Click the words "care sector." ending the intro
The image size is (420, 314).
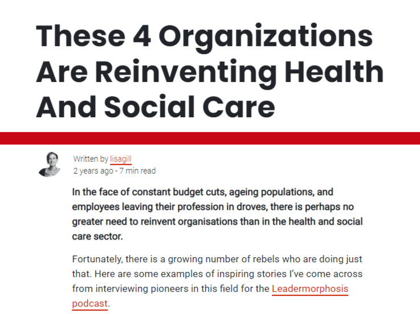pos(97,236)
